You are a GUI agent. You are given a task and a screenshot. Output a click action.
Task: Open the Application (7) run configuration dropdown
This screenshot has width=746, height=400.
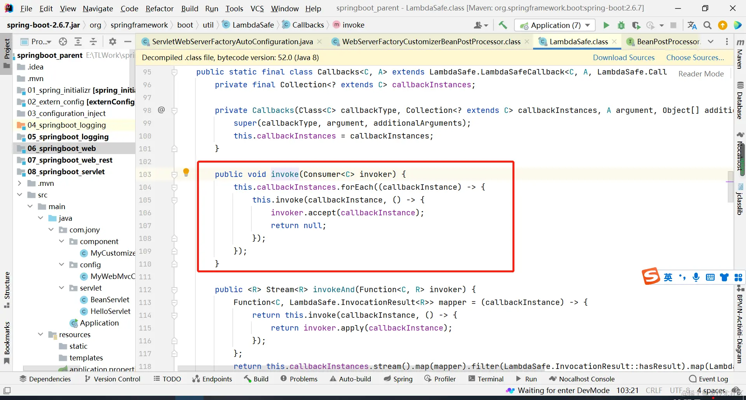[x=555, y=25]
